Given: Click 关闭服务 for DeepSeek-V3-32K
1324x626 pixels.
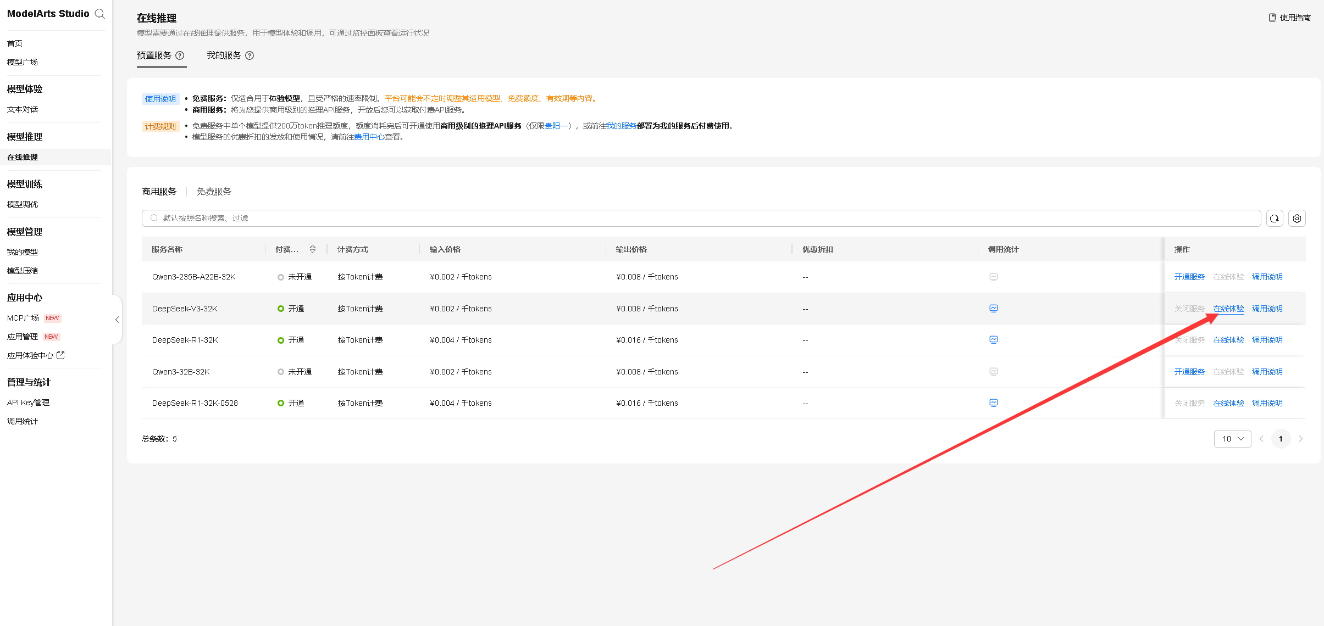Looking at the screenshot, I should 1189,309.
